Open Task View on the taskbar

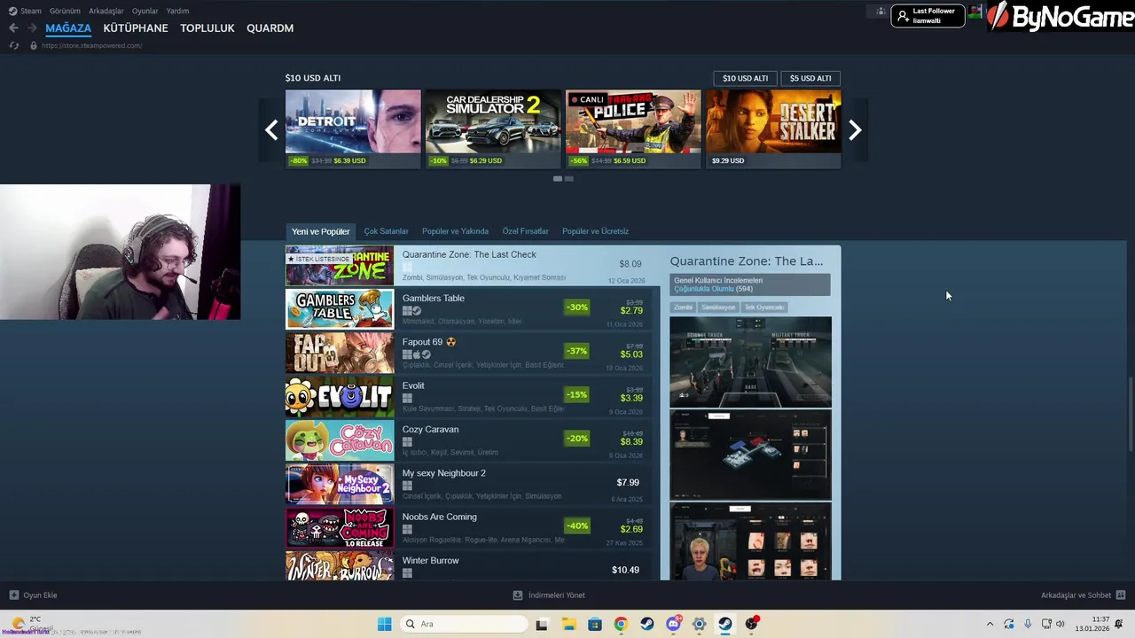tap(542, 624)
